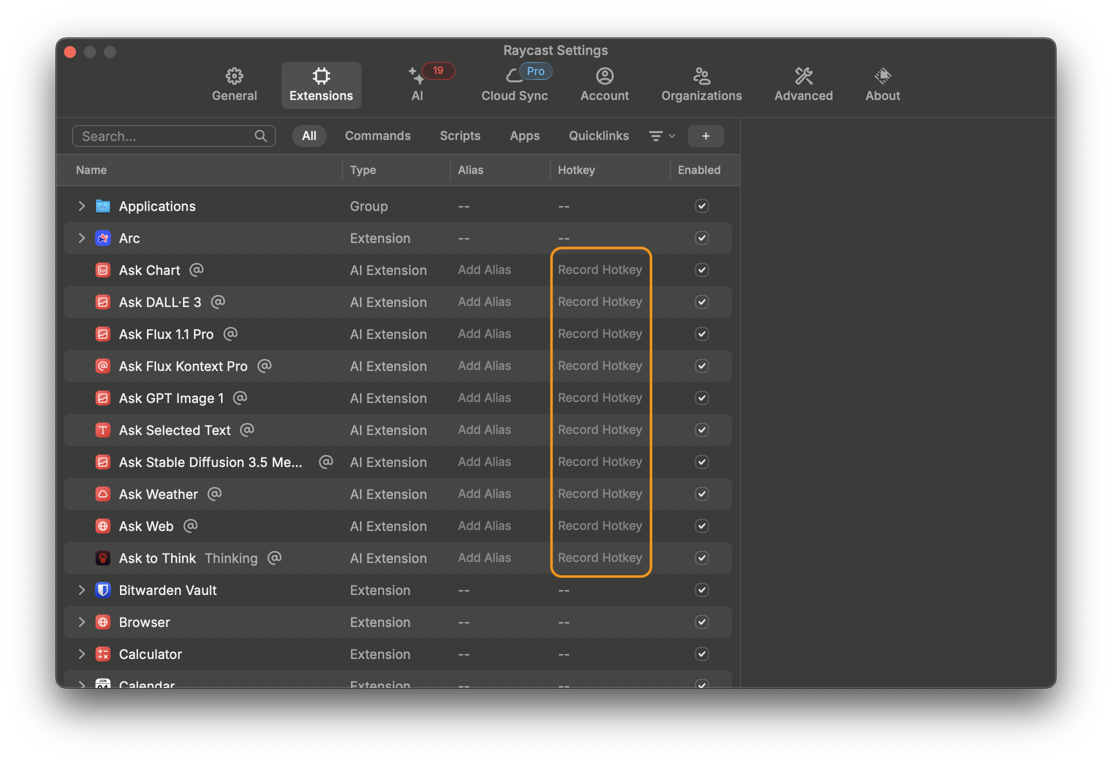
Task: Click the Ask GPT Image 1 icon
Action: click(x=103, y=398)
